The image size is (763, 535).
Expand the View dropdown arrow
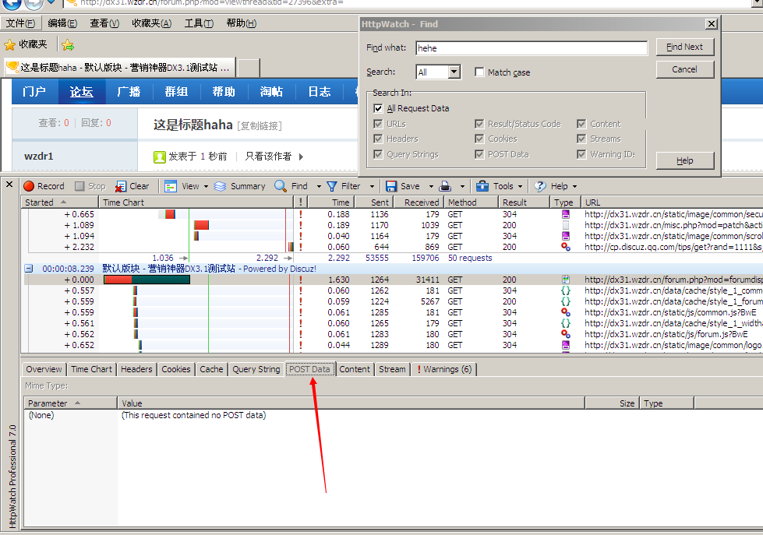coord(207,187)
